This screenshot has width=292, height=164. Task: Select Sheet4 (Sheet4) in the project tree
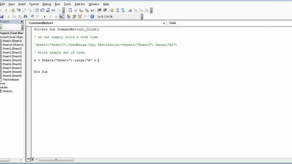pyautogui.click(x=12, y=56)
